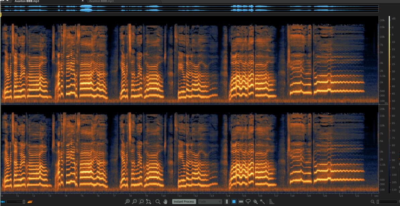Click the zoom out magnifier icon
The image size is (400, 206).
(x=134, y=202)
